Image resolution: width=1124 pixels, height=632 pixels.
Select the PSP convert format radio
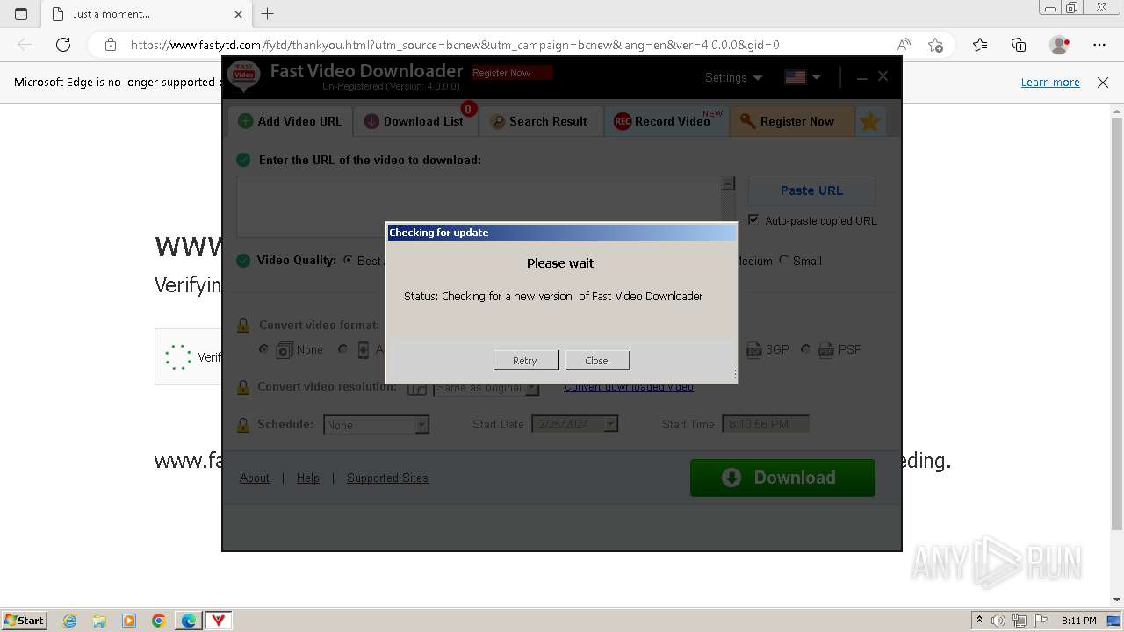pos(805,349)
